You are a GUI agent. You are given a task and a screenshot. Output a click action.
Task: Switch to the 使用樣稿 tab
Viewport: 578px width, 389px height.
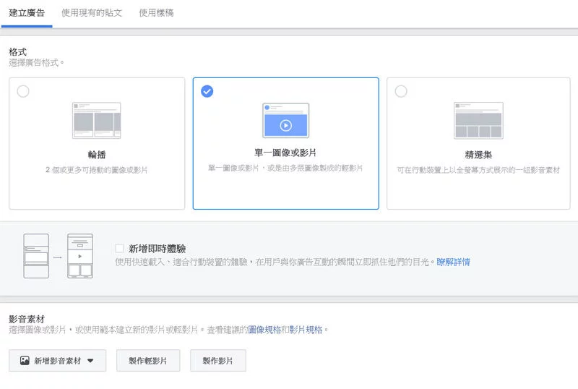pyautogui.click(x=156, y=13)
